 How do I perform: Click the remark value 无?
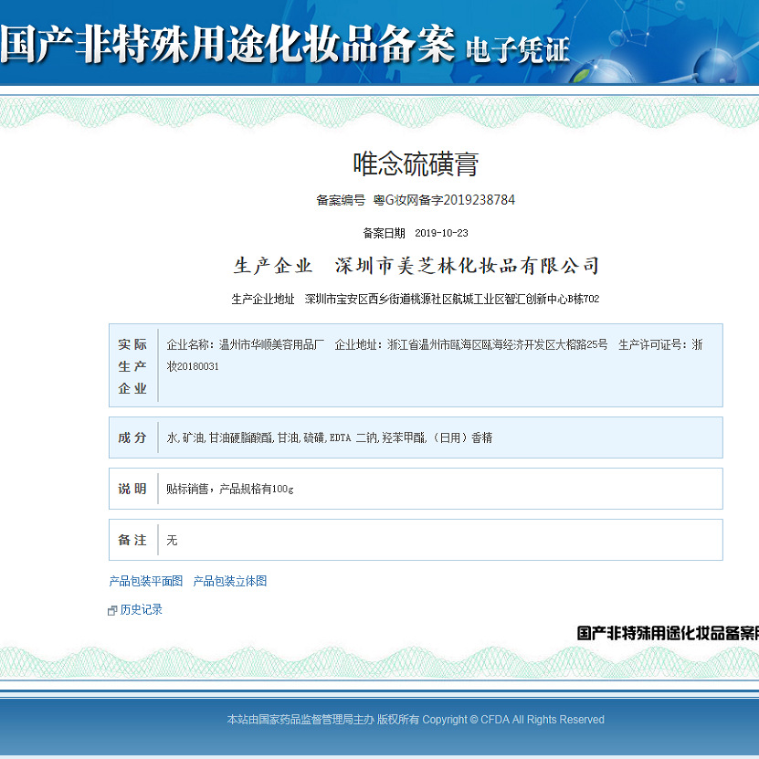point(172,540)
